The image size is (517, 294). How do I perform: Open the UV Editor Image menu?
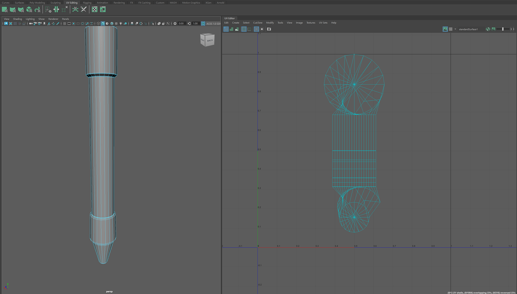coord(299,23)
